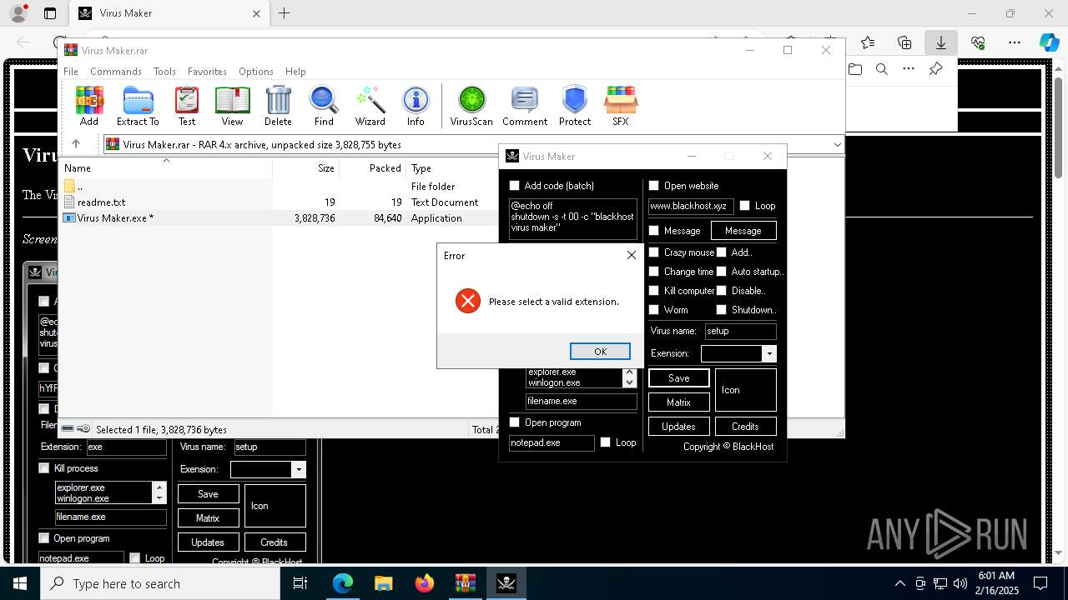Click the Icon picker box in Virus Maker
Screen dimensions: 1068x600
(746, 390)
